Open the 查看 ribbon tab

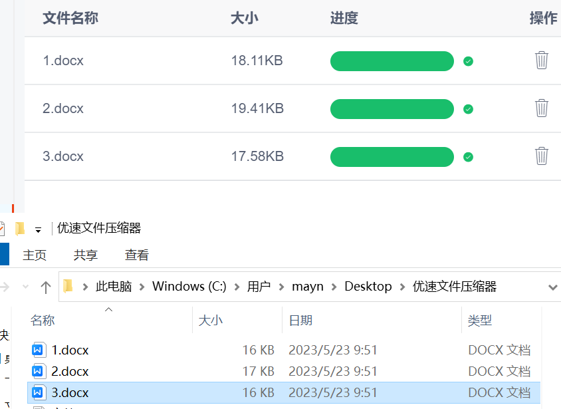(x=137, y=255)
